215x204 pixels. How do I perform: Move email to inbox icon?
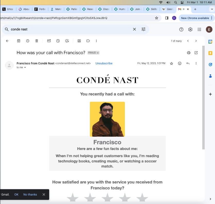(x=79, y=41)
